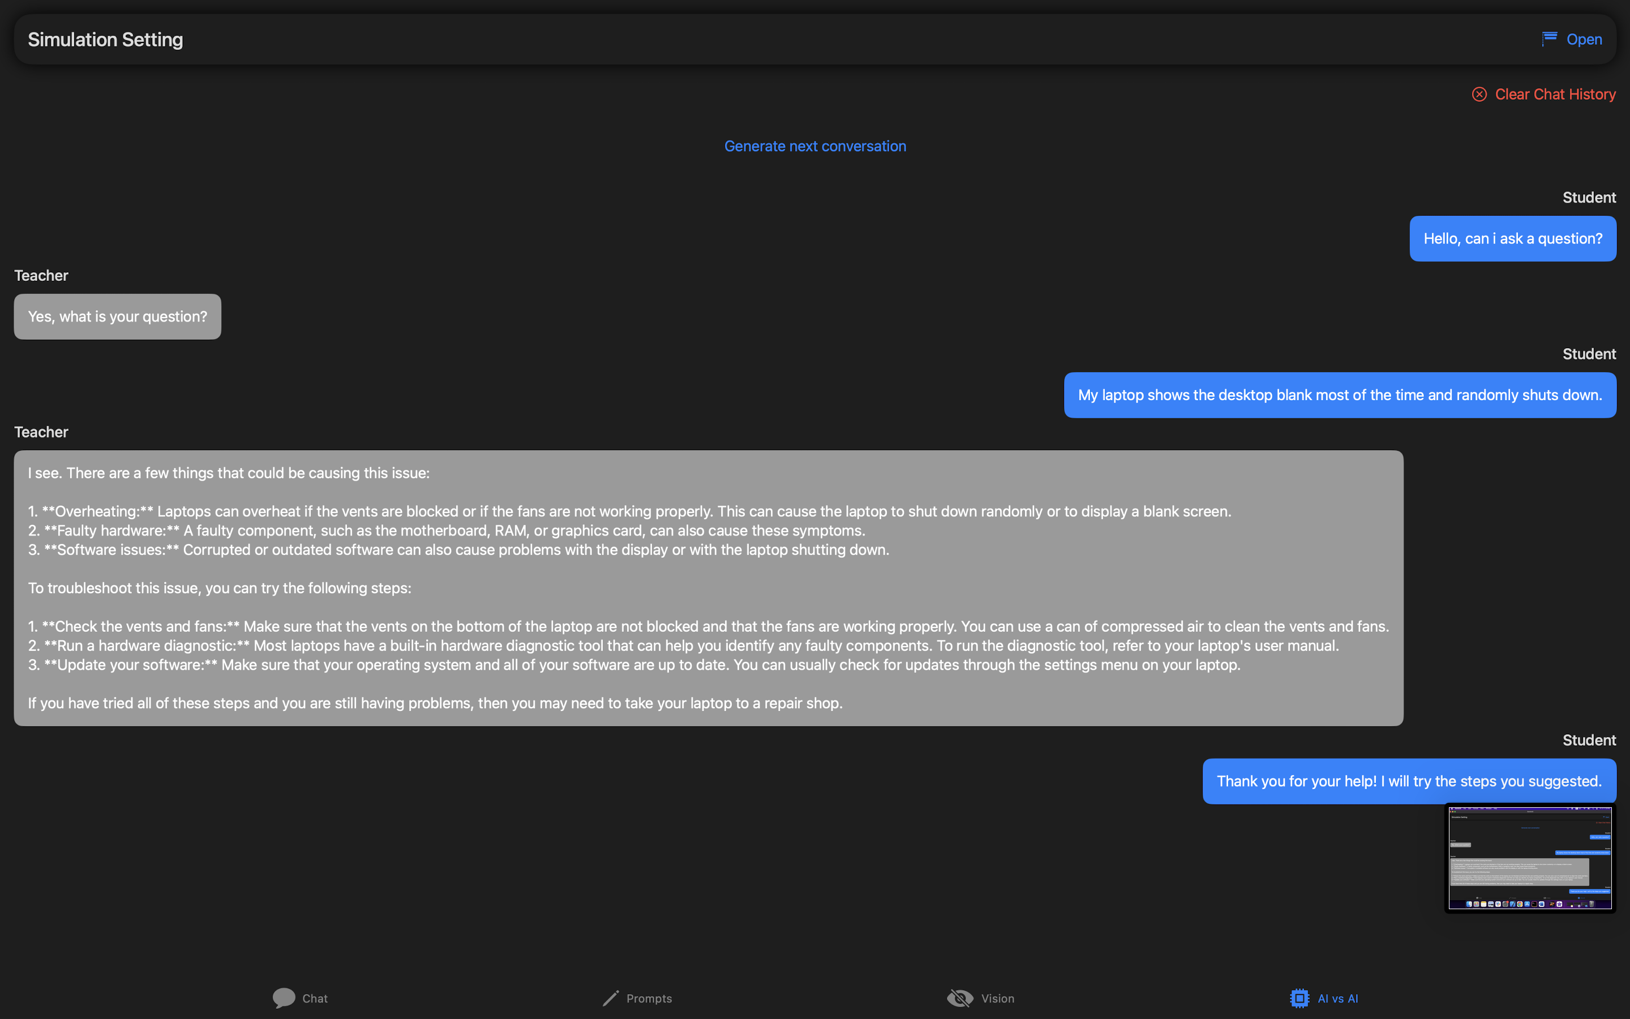Select the Vision tab label

(998, 998)
